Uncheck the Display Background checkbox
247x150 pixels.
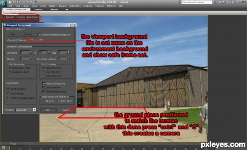[x=44, y=83]
